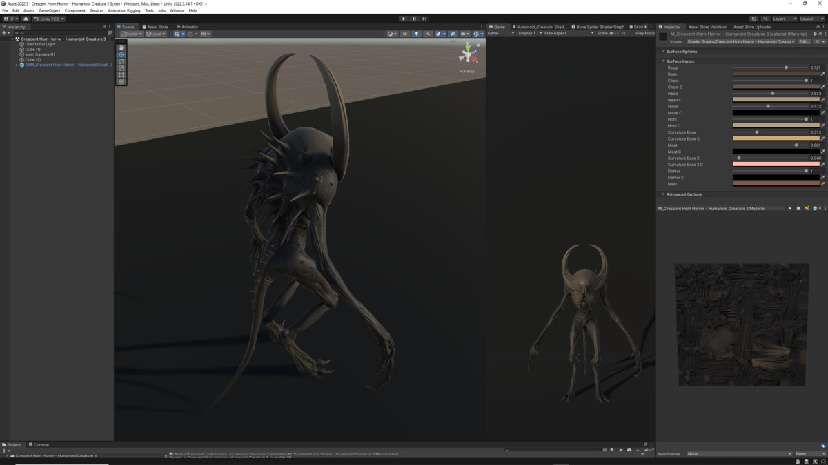Switch to the Bone Spider Shader Graph tab
Image resolution: width=828 pixels, height=465 pixels.
coord(598,27)
